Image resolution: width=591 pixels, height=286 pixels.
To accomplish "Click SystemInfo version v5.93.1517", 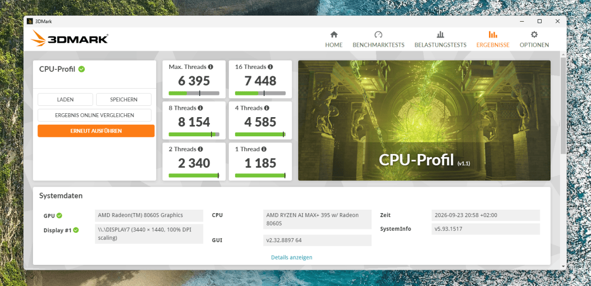I will [486, 229].
